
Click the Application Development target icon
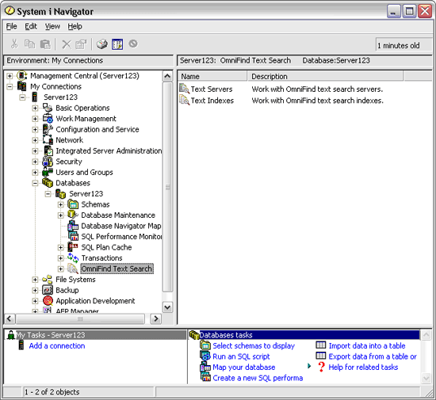tap(48, 301)
